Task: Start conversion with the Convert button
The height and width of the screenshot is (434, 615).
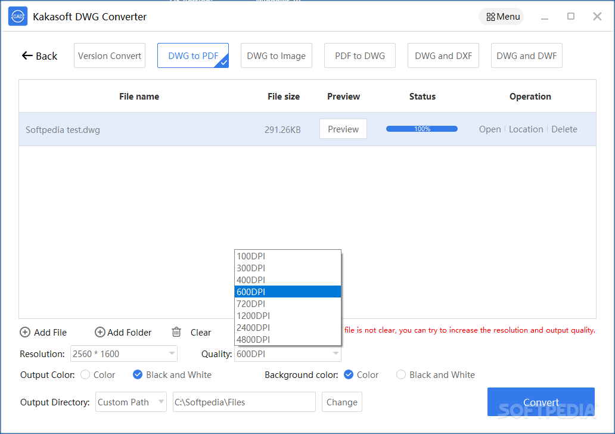Action: pyautogui.click(x=541, y=402)
